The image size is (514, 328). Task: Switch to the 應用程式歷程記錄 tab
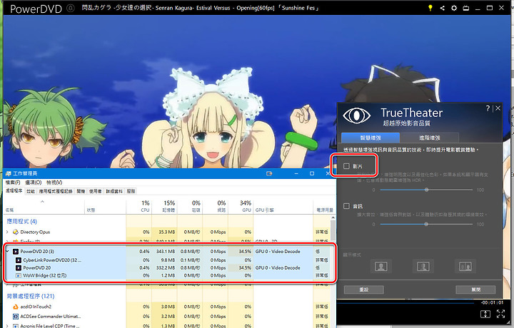tap(56, 191)
